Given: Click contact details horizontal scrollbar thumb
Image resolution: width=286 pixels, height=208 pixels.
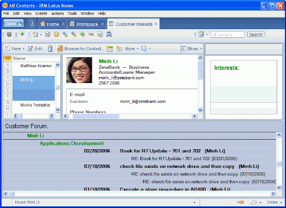Looking at the screenshot, I should [96, 116].
